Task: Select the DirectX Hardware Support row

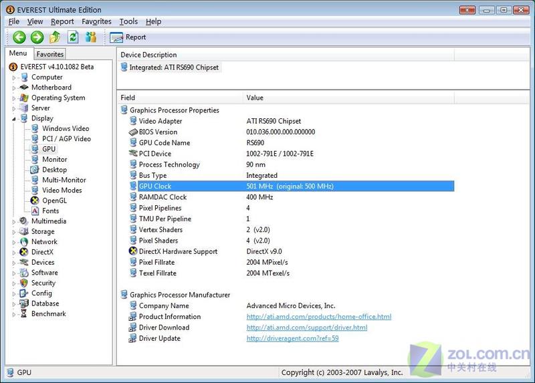Action: click(292, 251)
